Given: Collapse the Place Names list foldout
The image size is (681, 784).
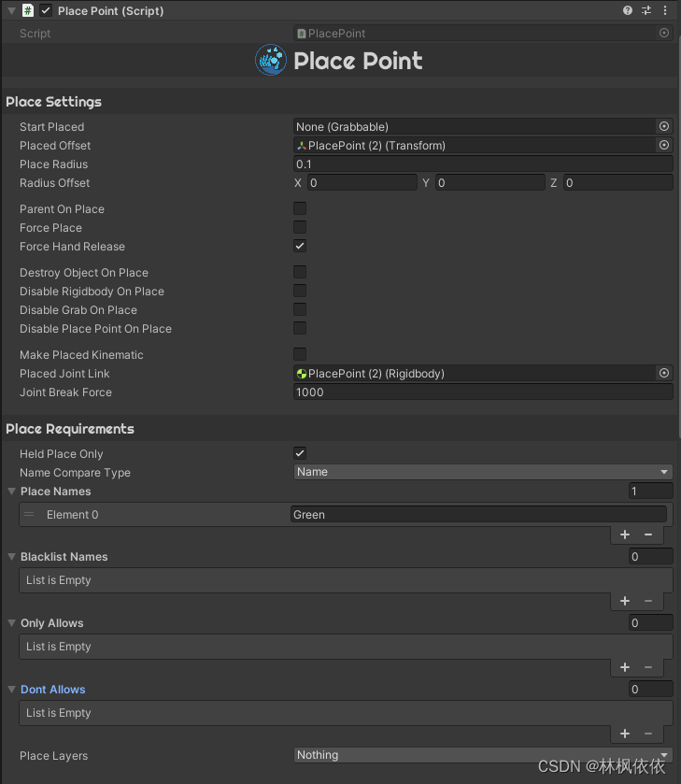Looking at the screenshot, I should (x=12, y=492).
